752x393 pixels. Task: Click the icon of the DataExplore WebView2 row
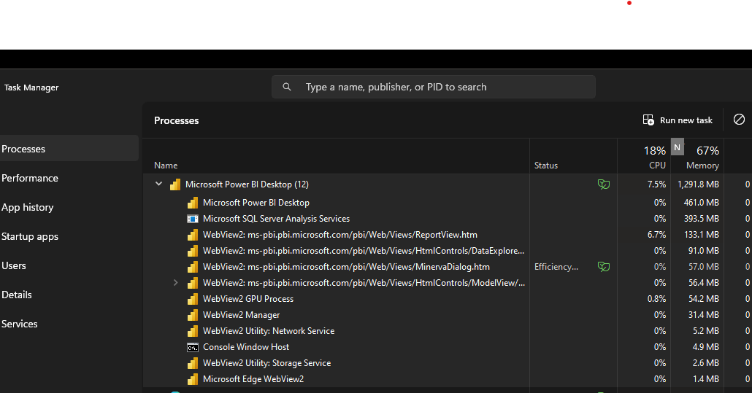click(x=192, y=251)
